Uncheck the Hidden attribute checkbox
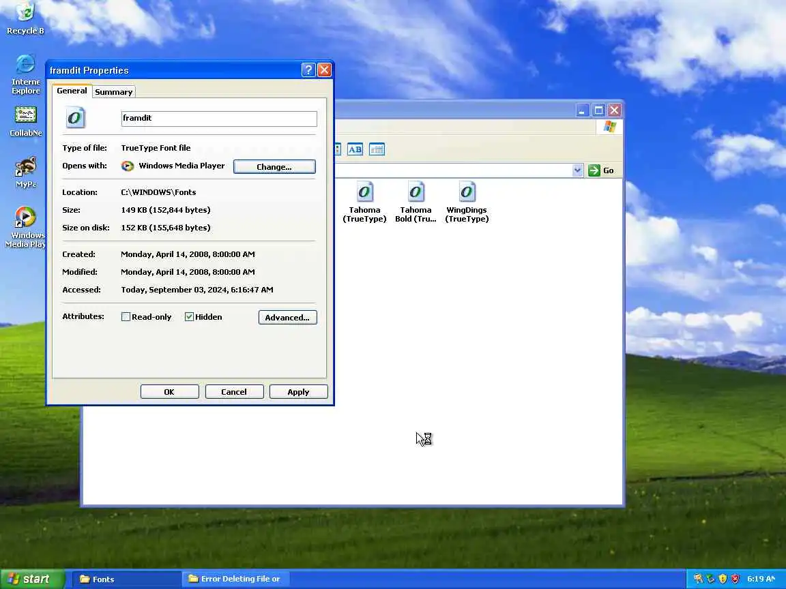This screenshot has height=589, width=786. (189, 317)
